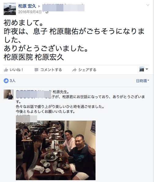The width and height of the screenshot is (154, 182).
Task: Click the コメントする speech bubble icon
Action: click(36, 70)
